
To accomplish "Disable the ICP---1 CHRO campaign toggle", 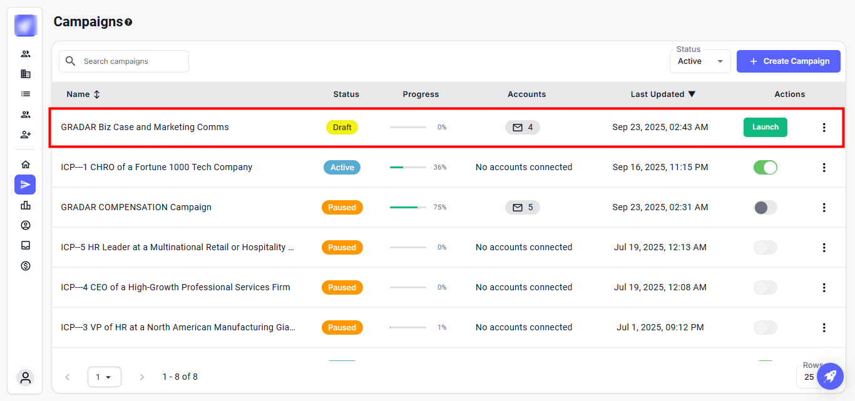I will 765,167.
